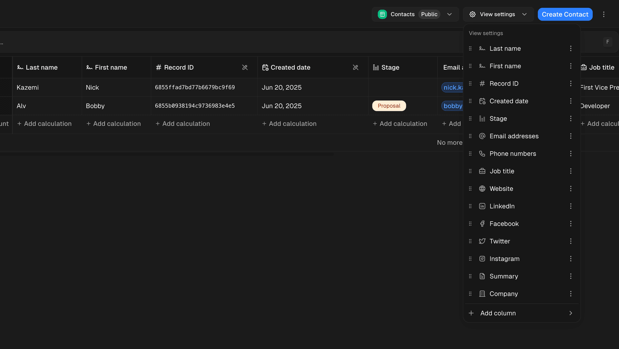Unpin the Record ID column

click(245, 67)
